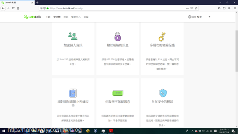Image resolution: width=238 pixels, height=134 pixels.
Task: Open the Firefox hamburger menu
Action: coord(235,8)
